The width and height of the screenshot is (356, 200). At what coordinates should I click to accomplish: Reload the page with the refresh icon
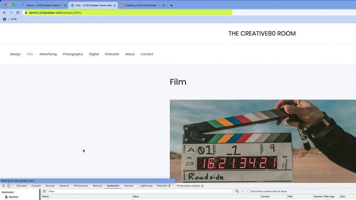coord(17,13)
